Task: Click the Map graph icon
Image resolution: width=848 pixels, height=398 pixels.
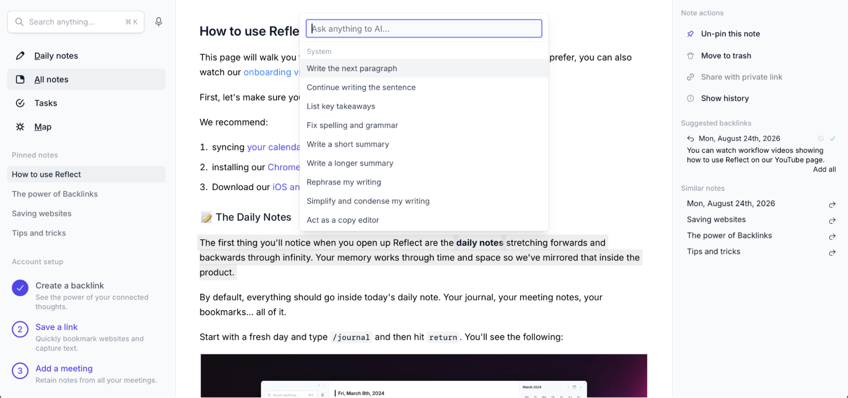Action: point(20,127)
